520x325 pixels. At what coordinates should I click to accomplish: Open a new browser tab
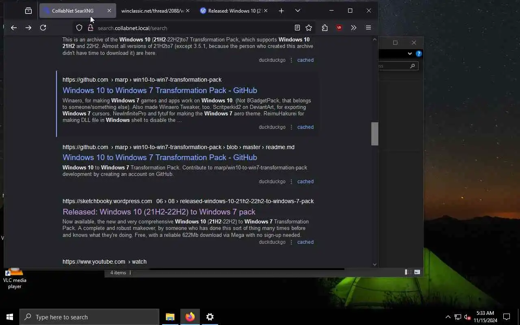pyautogui.click(x=281, y=11)
